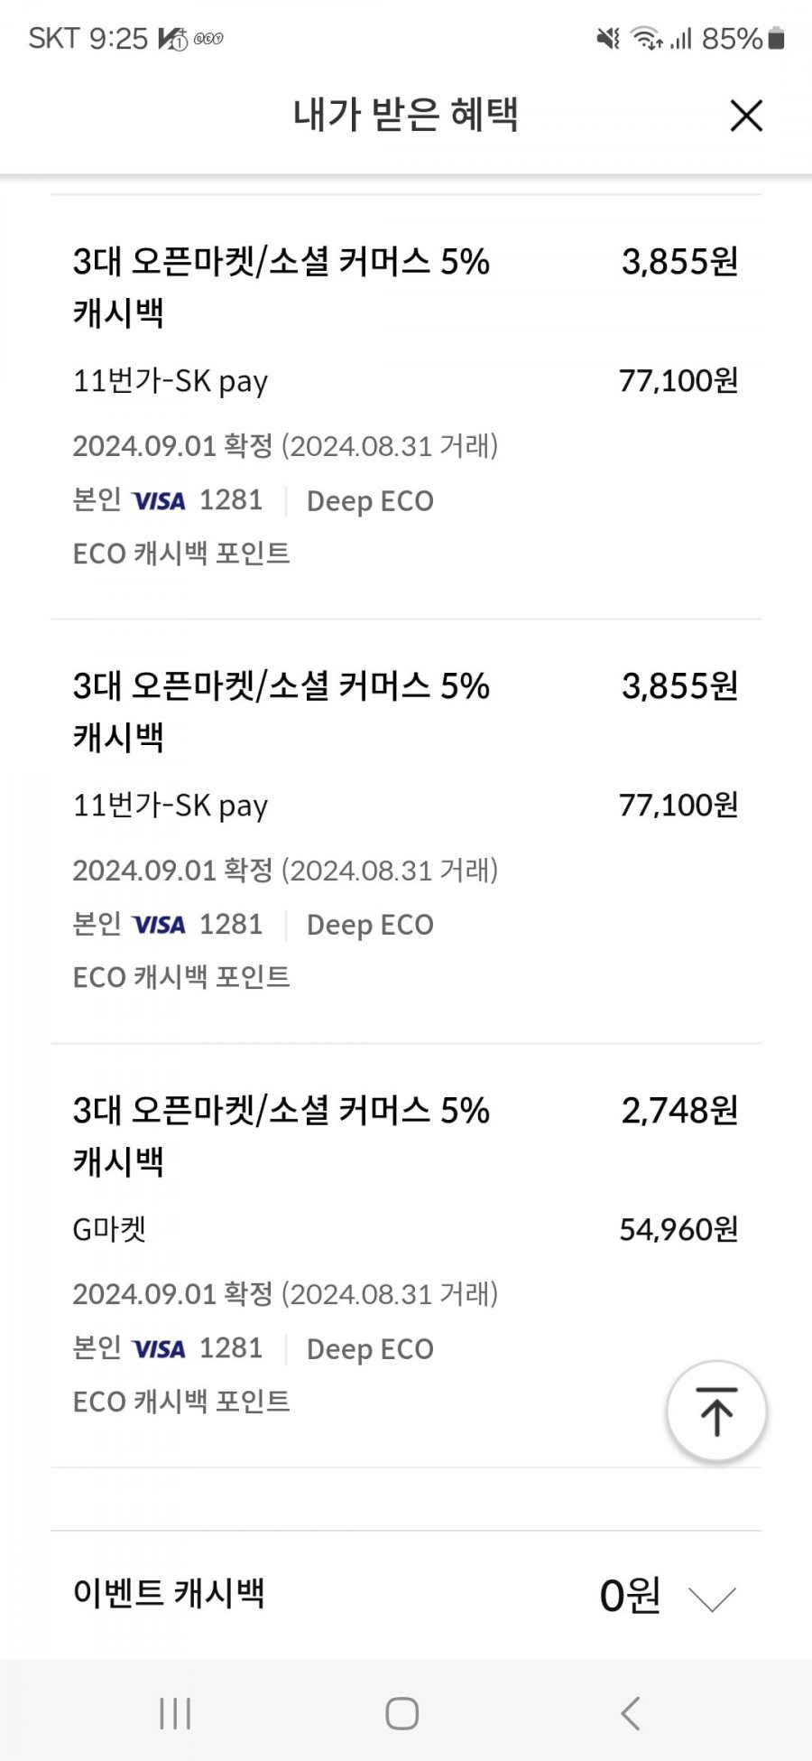Open the first 11번가-SK pay cashback entry
812x1761 pixels.
(x=406, y=407)
